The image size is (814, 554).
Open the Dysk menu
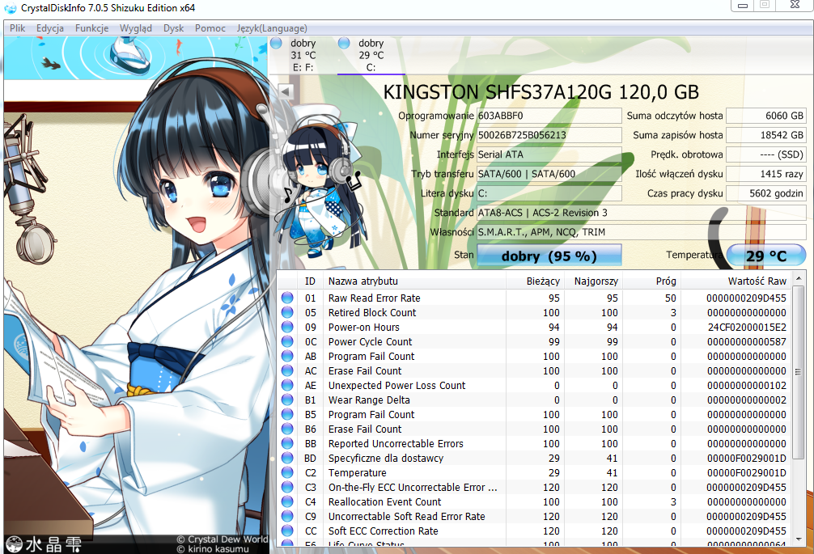(173, 28)
